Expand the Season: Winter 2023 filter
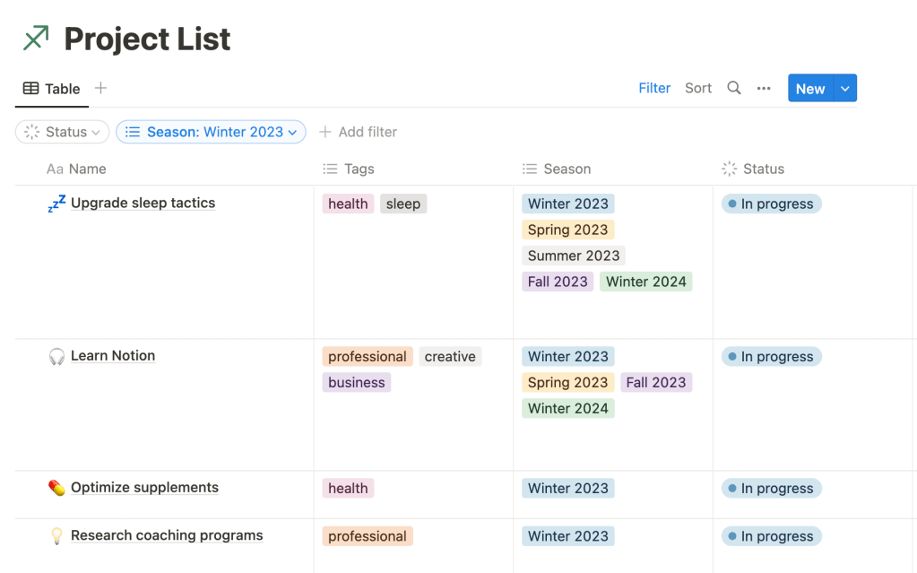Screen dimensions: 917x573 tap(212, 132)
